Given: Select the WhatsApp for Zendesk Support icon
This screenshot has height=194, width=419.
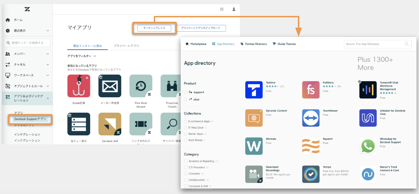Looking at the screenshot, I should click(x=368, y=146).
